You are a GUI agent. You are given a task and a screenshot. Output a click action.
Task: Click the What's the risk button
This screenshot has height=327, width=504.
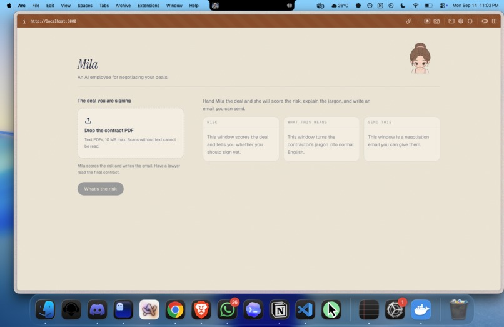[x=100, y=189]
